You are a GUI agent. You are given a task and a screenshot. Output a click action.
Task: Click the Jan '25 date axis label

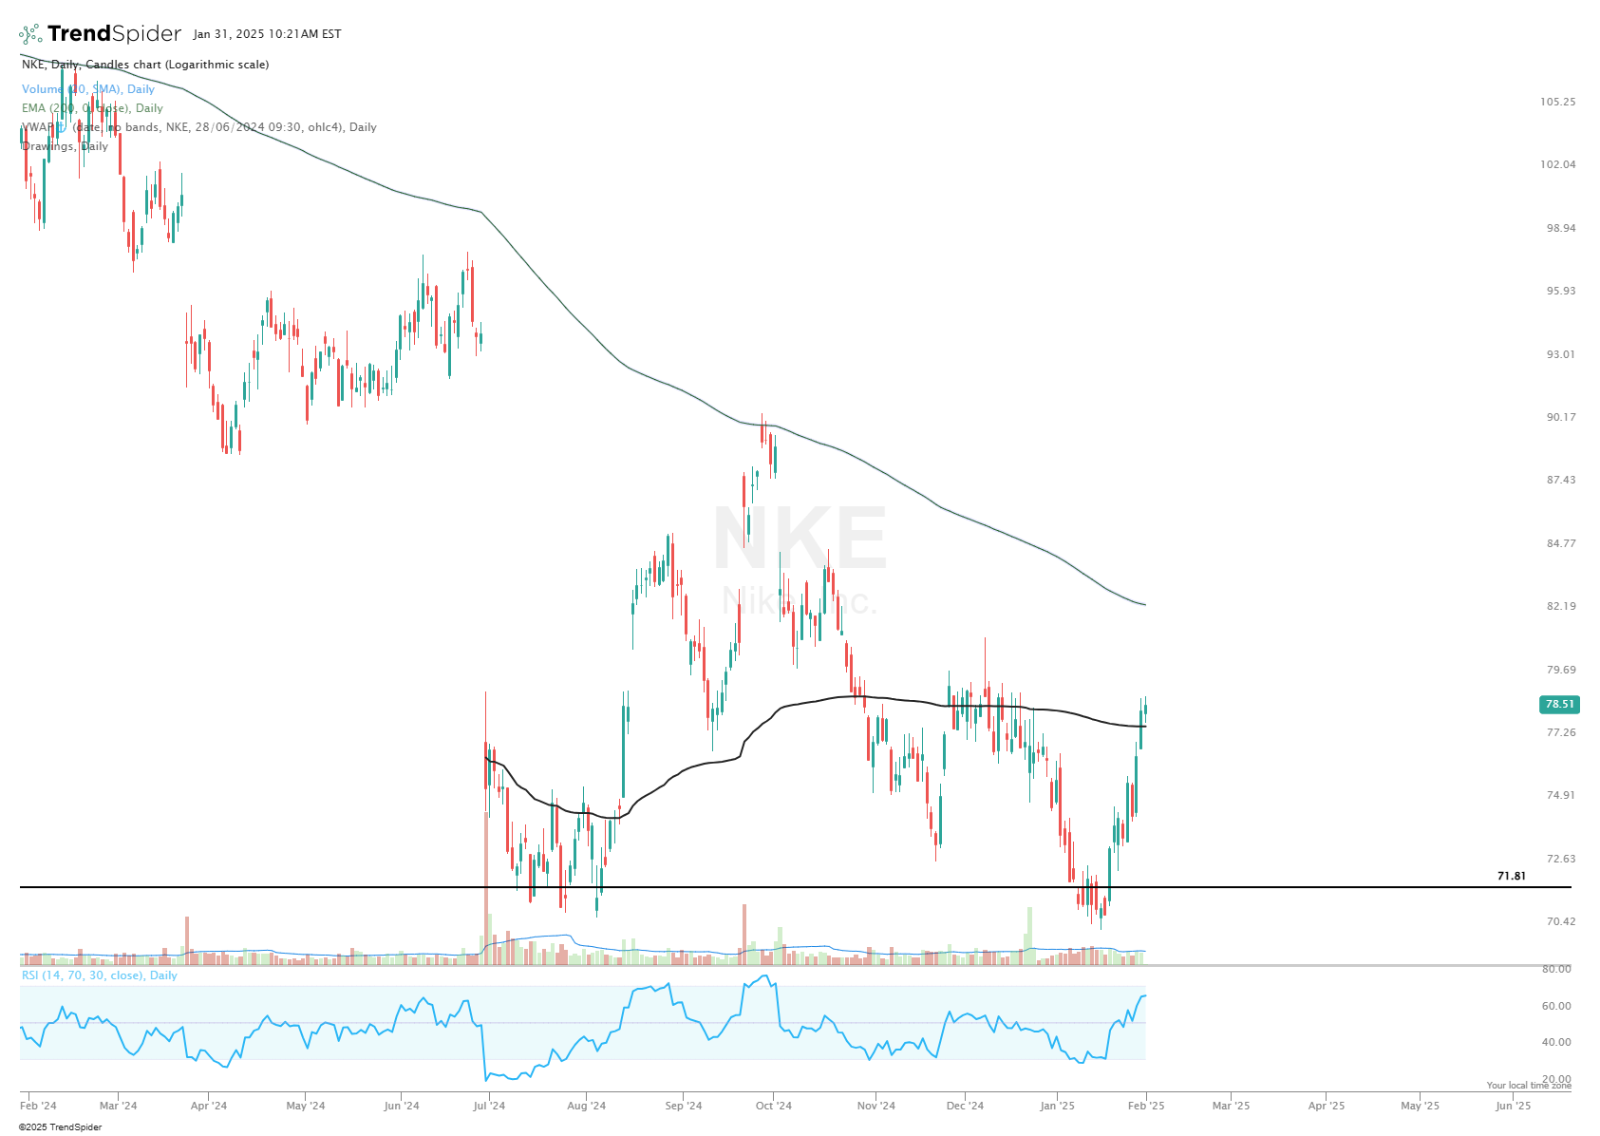click(x=1057, y=1106)
